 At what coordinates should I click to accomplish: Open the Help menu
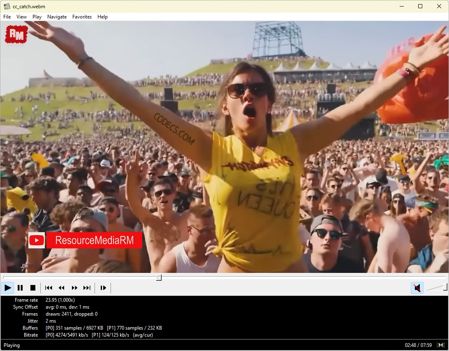click(x=102, y=17)
